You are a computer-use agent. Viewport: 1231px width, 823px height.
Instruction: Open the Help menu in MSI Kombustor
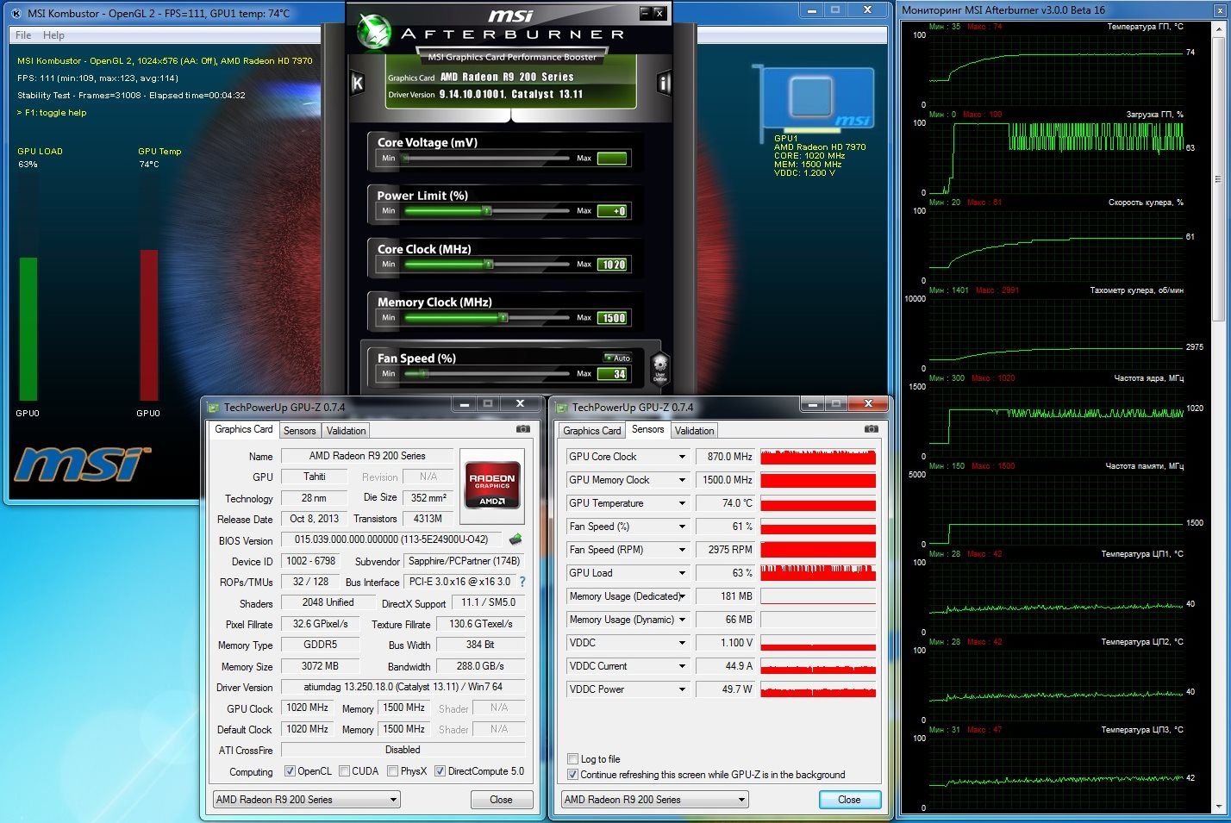coord(53,35)
